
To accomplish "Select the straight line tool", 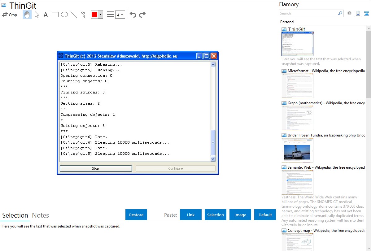I will tap(74, 15).
